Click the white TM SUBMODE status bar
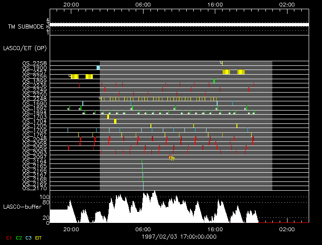Image resolution: width=322 pixels, height=245 pixels. pos(179,24)
